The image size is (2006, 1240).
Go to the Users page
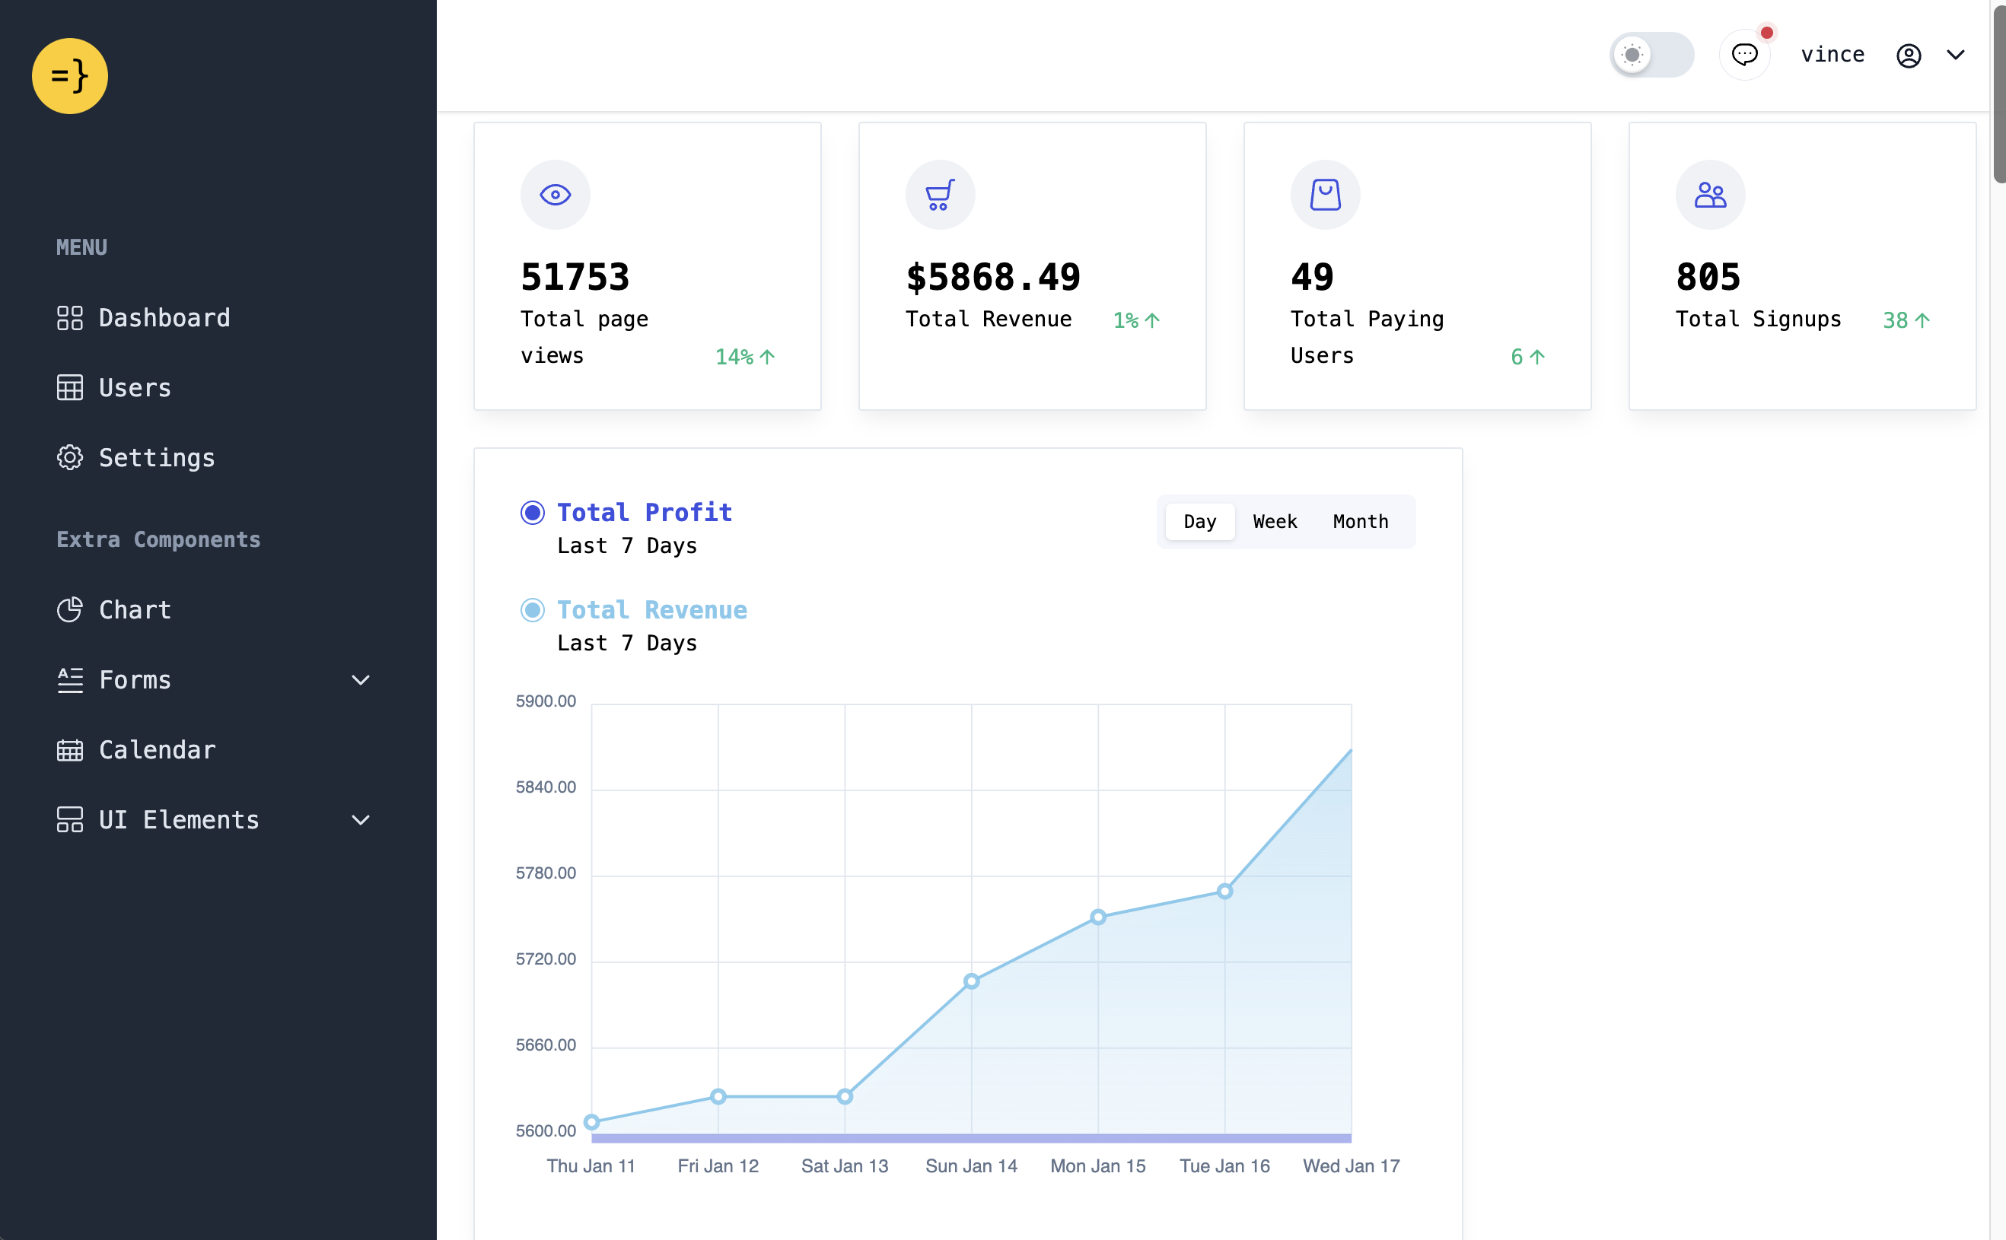[114, 387]
